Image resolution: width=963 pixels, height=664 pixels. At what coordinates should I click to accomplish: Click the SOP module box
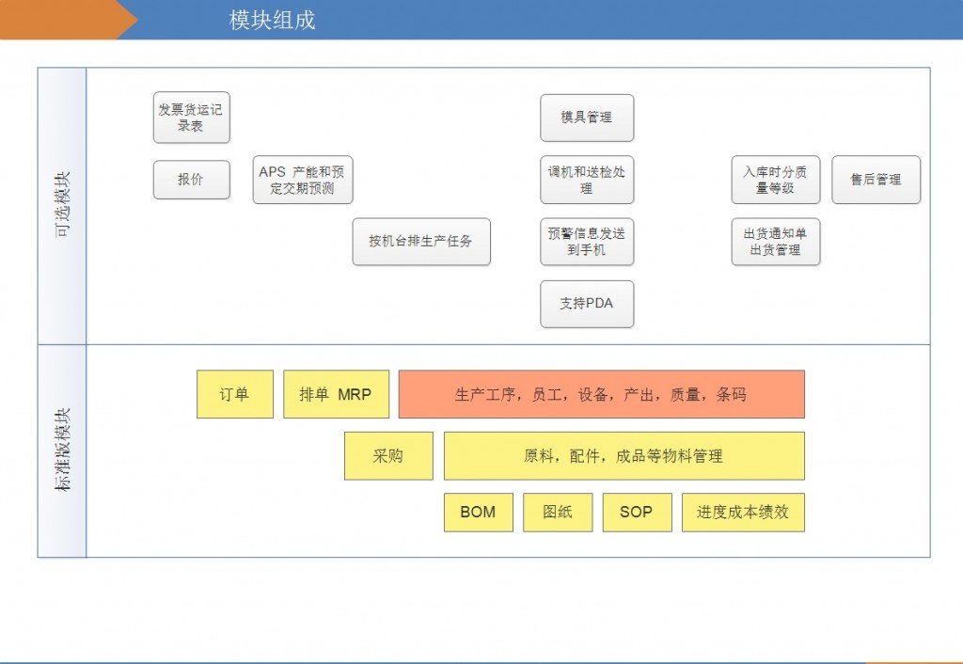click(x=637, y=512)
